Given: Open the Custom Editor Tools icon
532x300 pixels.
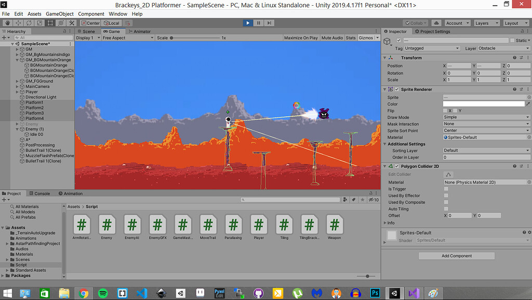Looking at the screenshot, I should click(72, 23).
